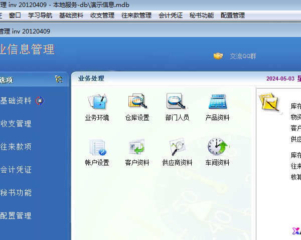Open the 窗口 menu
Viewport: 301px width, 240px height.
(x=15, y=15)
